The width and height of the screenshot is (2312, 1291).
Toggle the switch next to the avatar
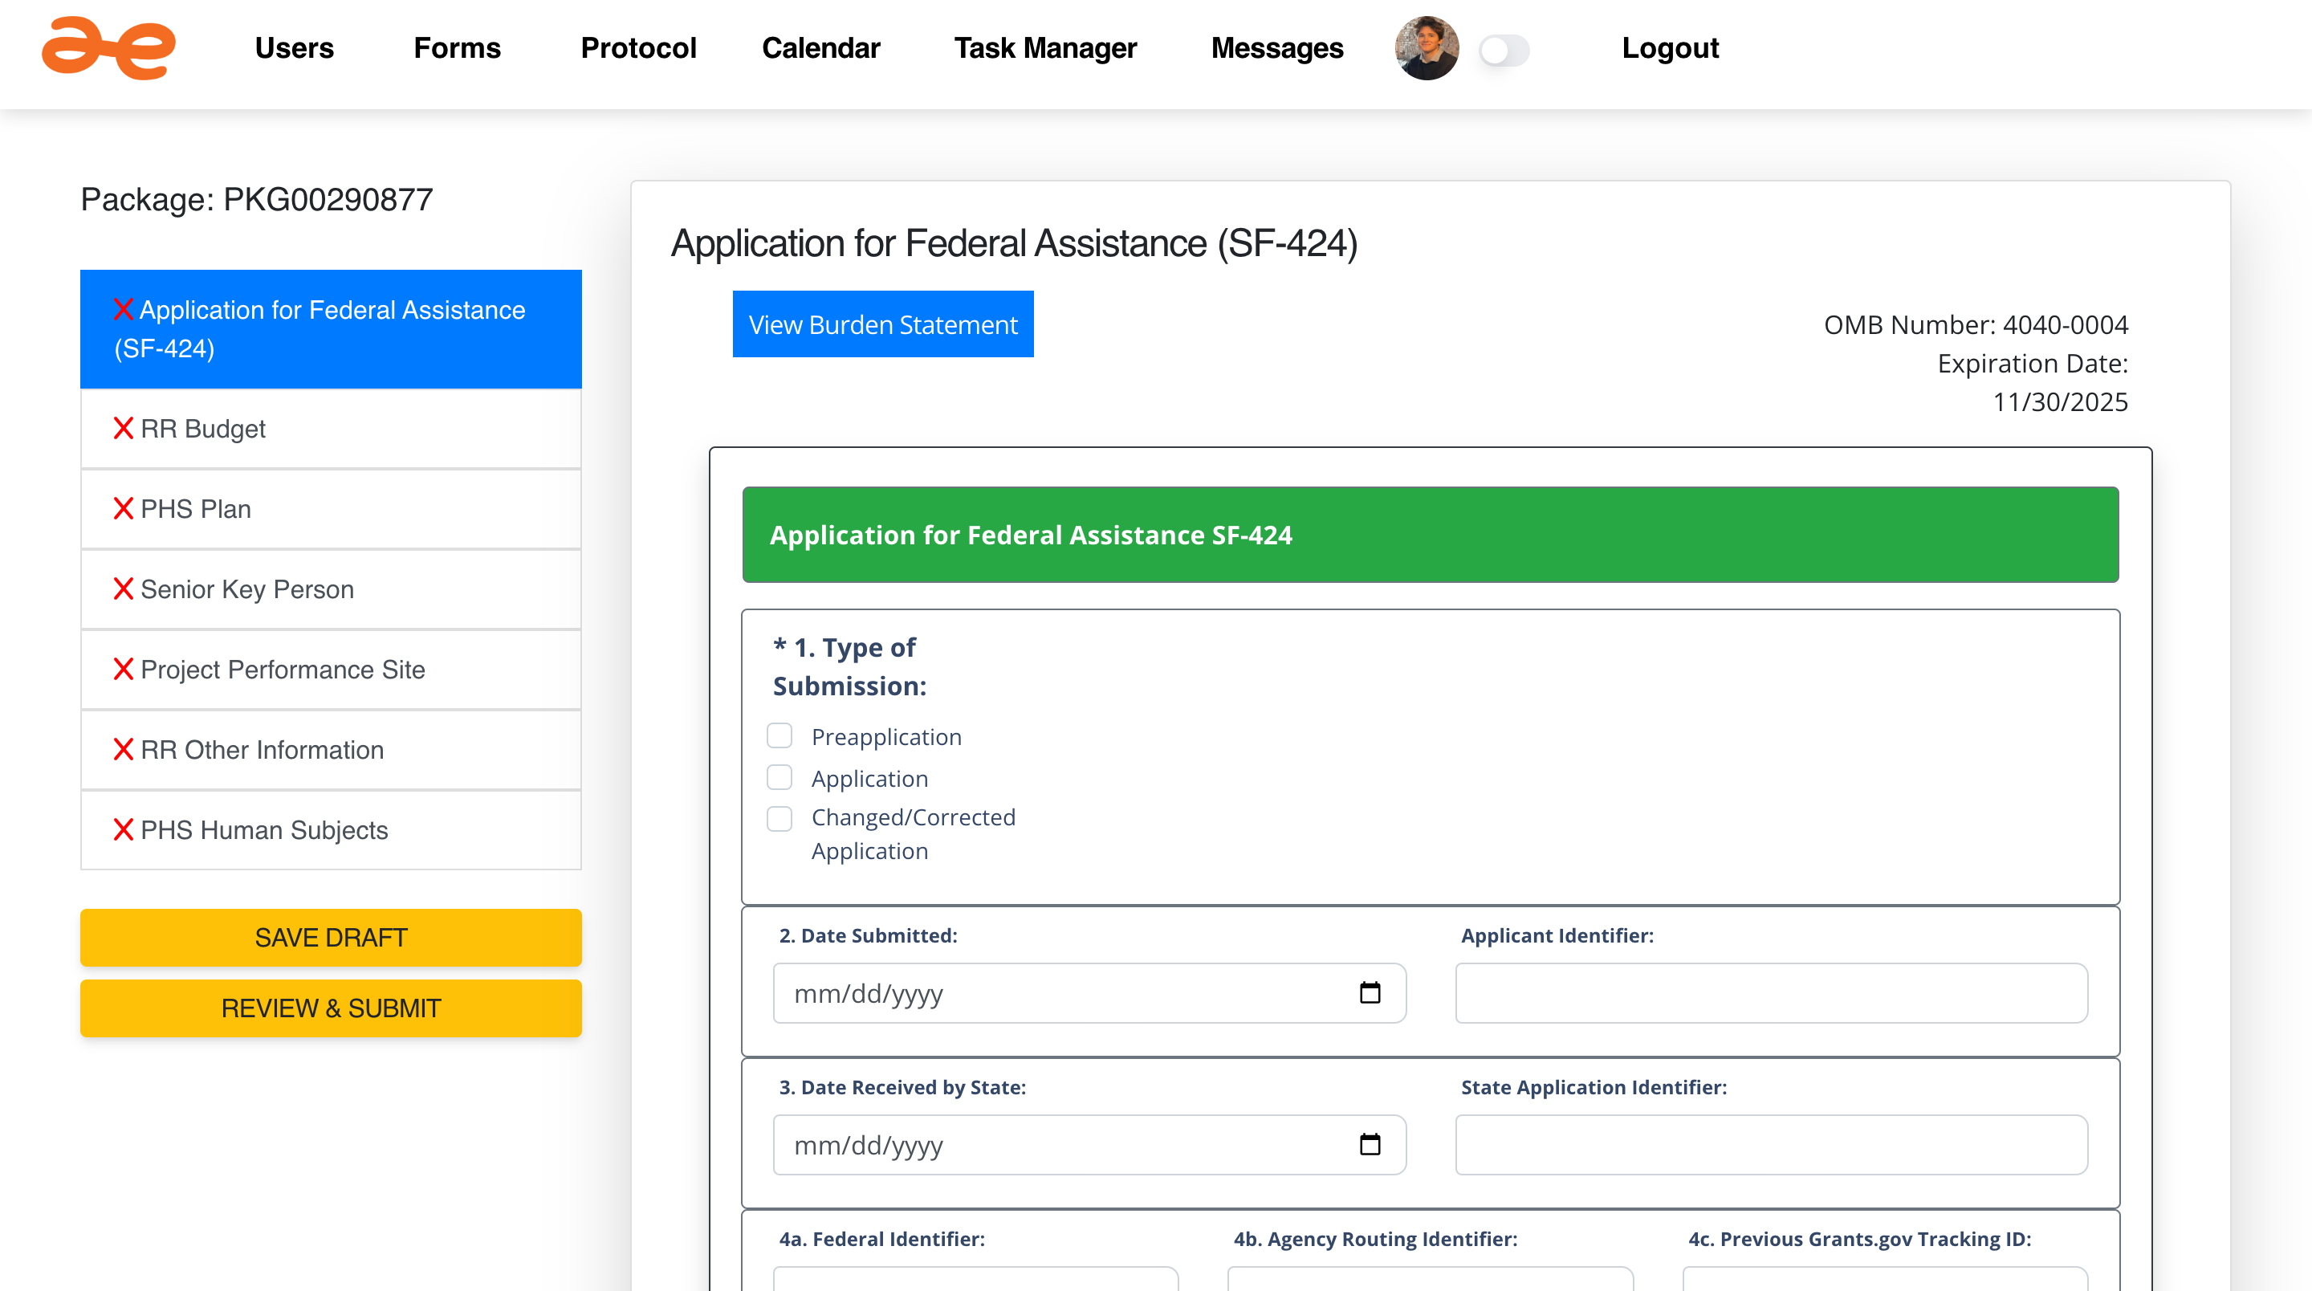[x=1504, y=51]
